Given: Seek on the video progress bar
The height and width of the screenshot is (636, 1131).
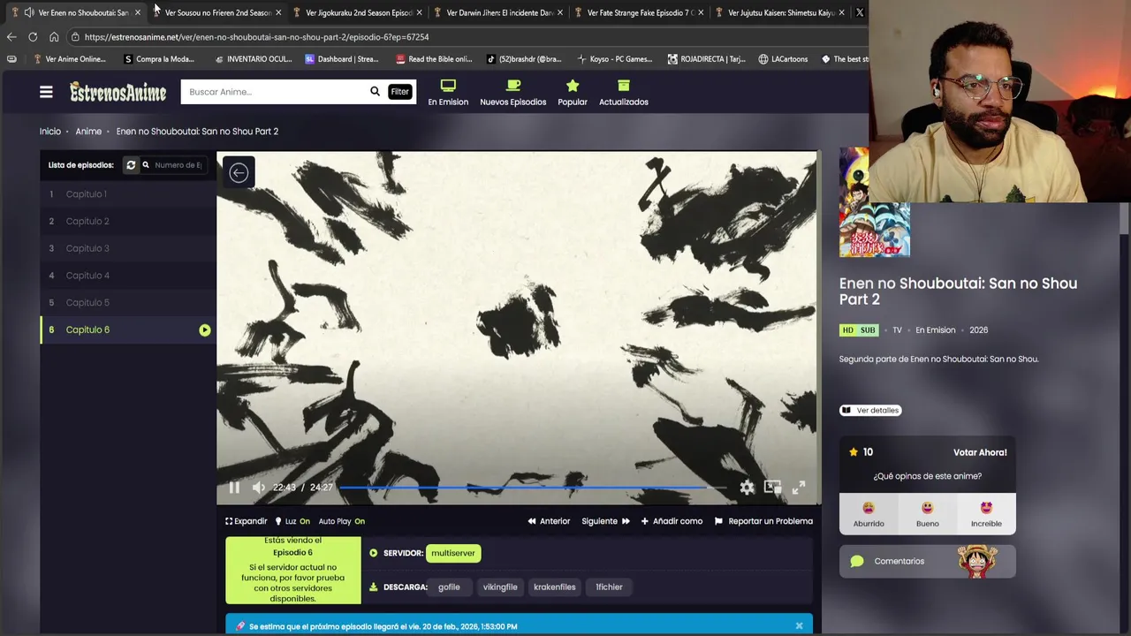Looking at the screenshot, I should (534, 488).
